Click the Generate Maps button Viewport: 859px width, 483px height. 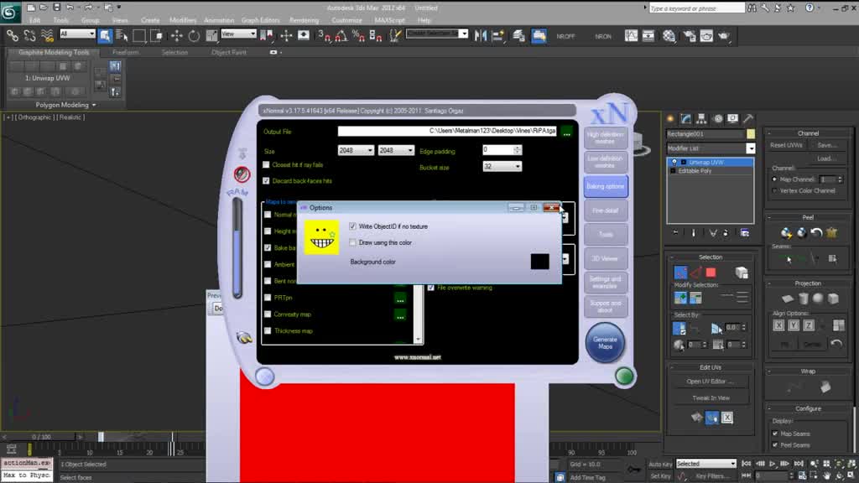(605, 343)
